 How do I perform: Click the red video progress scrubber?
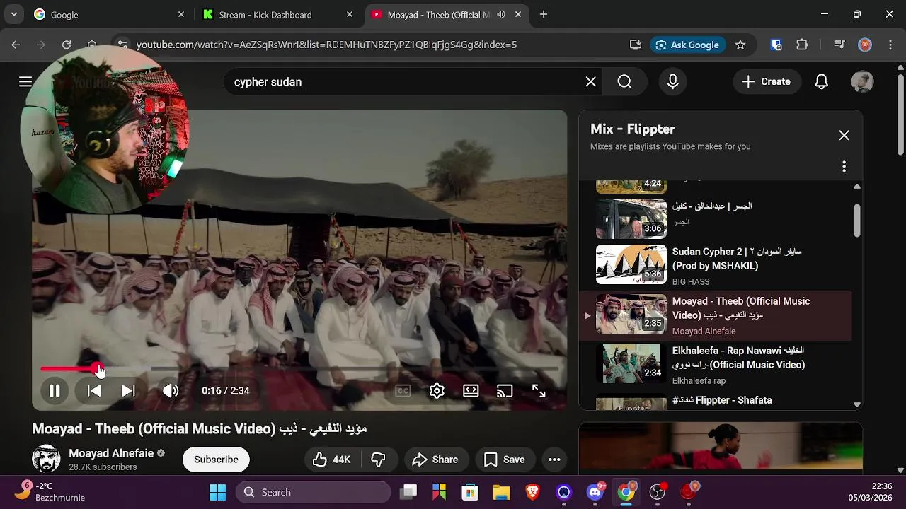click(x=98, y=369)
